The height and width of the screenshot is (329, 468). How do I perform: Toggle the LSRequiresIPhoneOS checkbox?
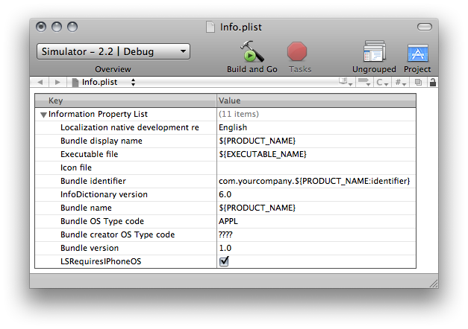pos(224,261)
